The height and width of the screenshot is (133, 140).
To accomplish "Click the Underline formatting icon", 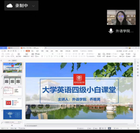I will point(47,56).
